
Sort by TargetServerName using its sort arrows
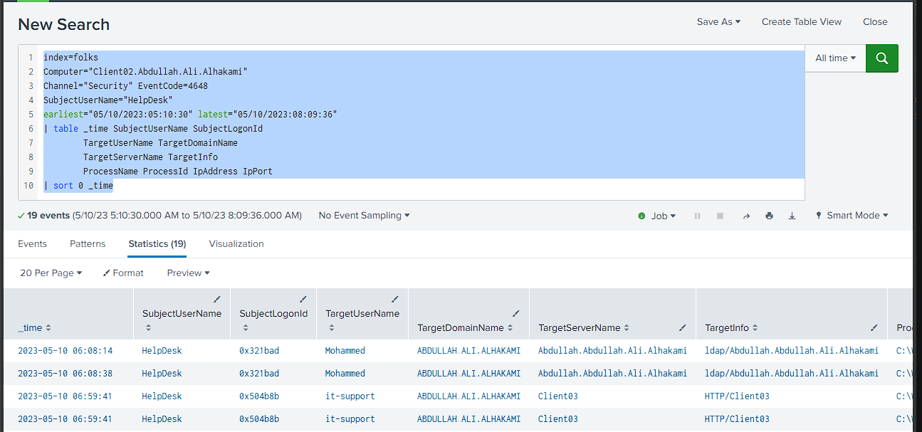coord(627,327)
